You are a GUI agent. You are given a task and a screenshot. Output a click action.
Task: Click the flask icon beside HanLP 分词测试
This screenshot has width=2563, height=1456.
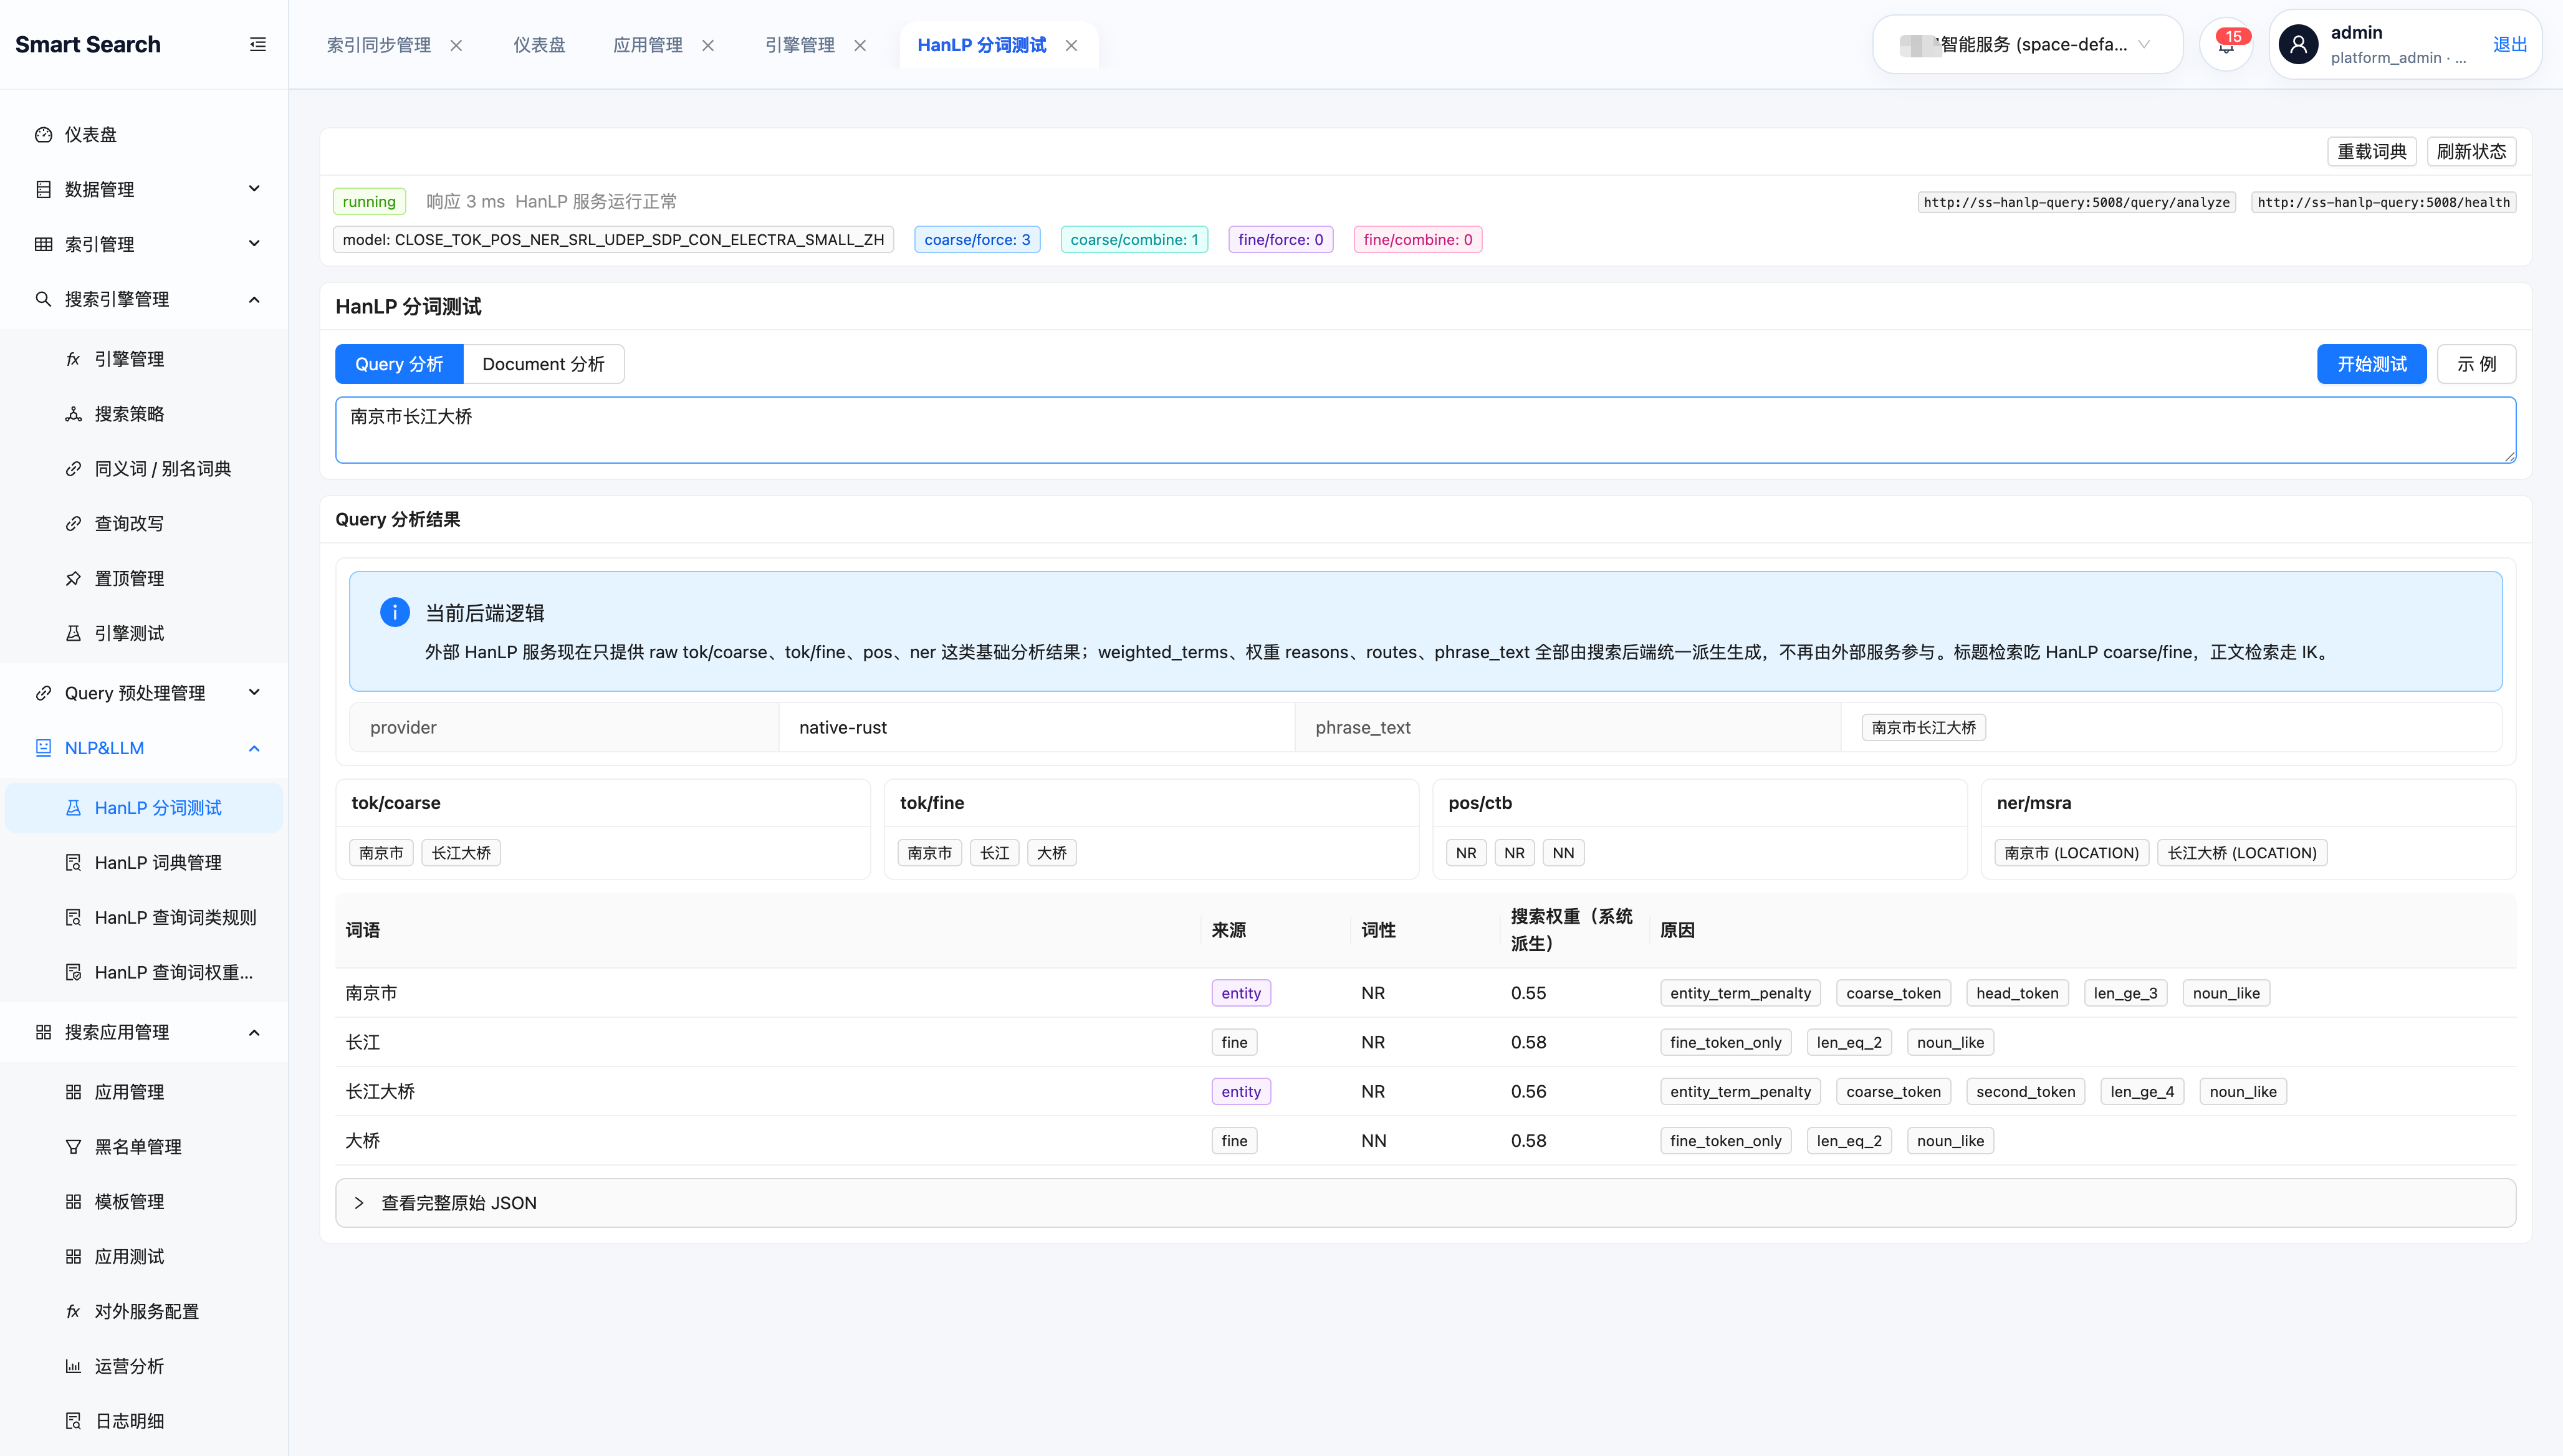(x=73, y=808)
